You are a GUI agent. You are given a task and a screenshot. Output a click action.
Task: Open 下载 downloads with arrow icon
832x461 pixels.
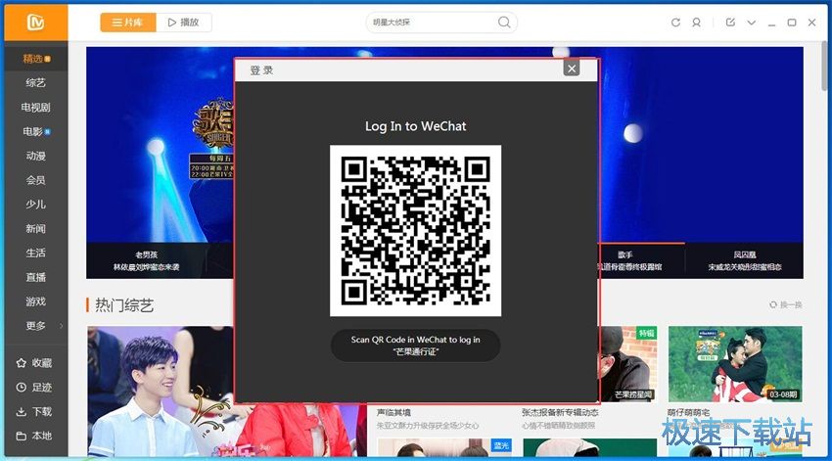point(35,412)
